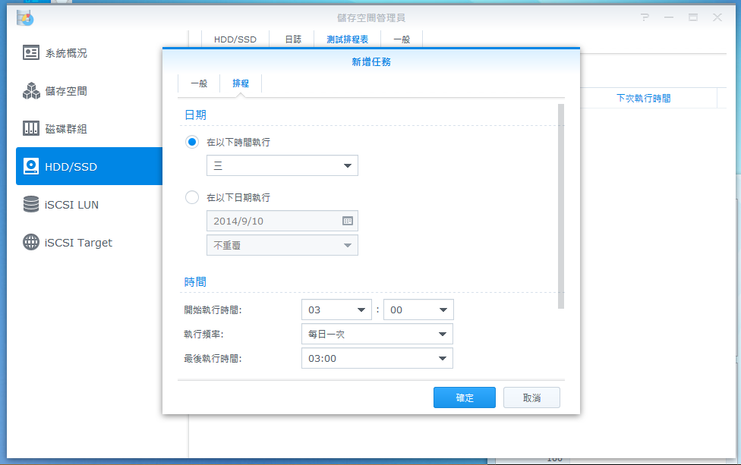Viewport: 741px width, 465px height.
Task: Click the help question mark icon
Action: click(645, 17)
